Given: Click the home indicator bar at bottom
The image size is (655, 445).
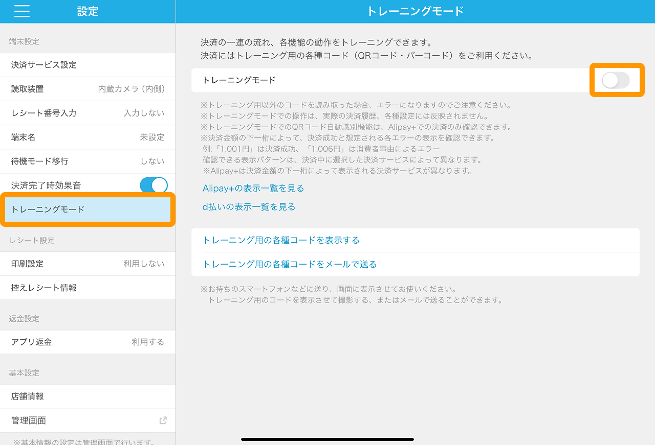Looking at the screenshot, I should click(x=327, y=439).
